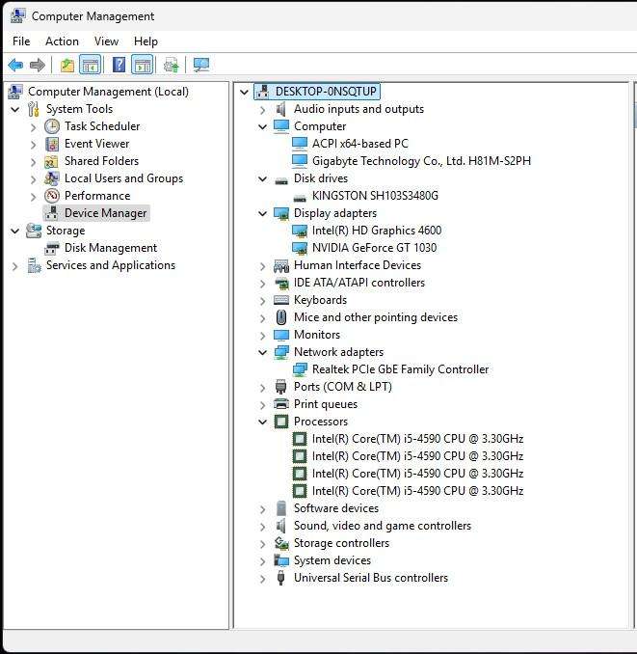
Task: Select the DESKTOP-0NSQTUP computer name
Action: 326,92
